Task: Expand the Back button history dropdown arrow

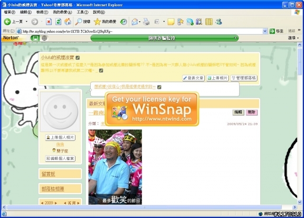Action: (27, 22)
